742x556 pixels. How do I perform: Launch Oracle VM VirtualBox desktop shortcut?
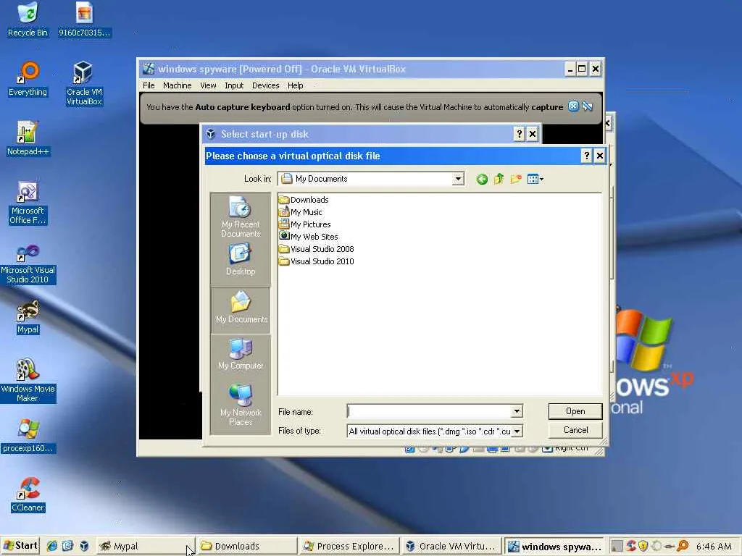point(84,84)
